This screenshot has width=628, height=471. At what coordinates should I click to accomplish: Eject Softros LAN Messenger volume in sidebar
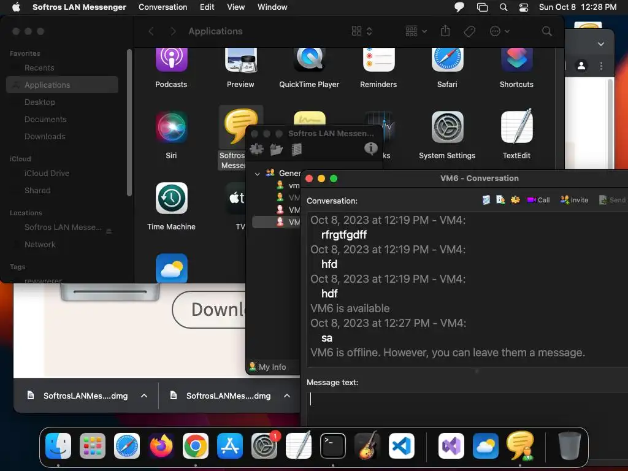pos(109,231)
